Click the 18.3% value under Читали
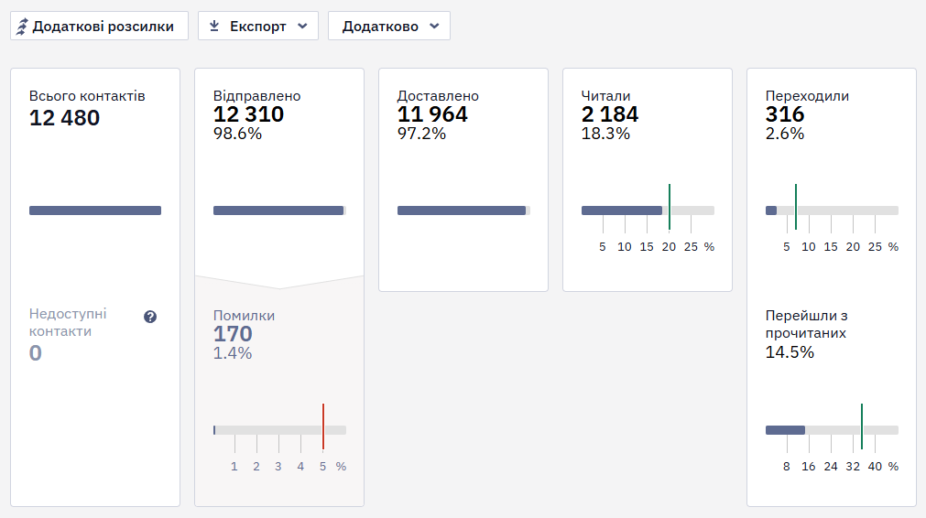This screenshot has height=518, width=926. click(605, 134)
